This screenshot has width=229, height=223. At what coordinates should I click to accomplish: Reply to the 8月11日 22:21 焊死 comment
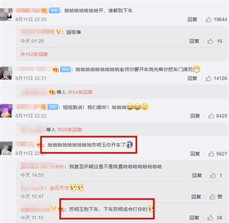pos(192,78)
